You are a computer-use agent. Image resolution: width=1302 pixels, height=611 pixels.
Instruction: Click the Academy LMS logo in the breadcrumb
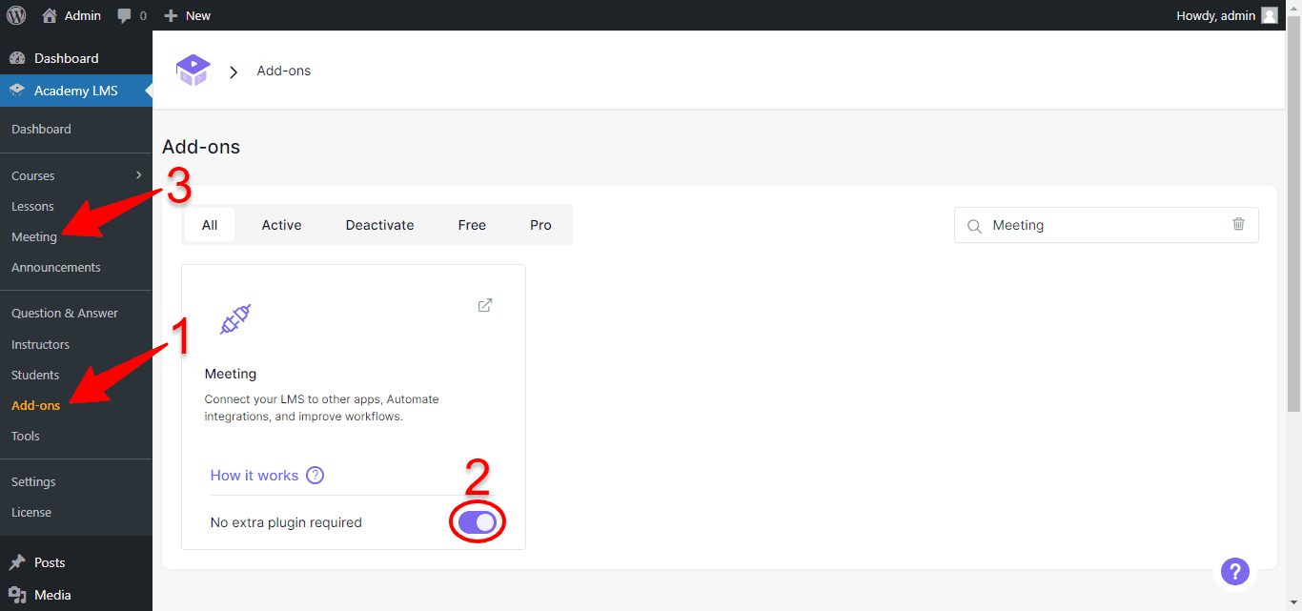(x=193, y=70)
